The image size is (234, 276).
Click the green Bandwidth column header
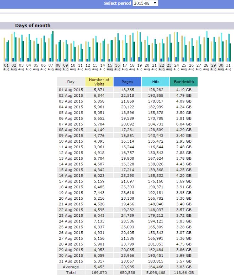tap(184, 82)
